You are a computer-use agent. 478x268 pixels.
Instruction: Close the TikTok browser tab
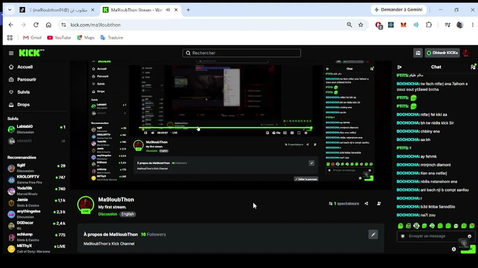click(93, 10)
